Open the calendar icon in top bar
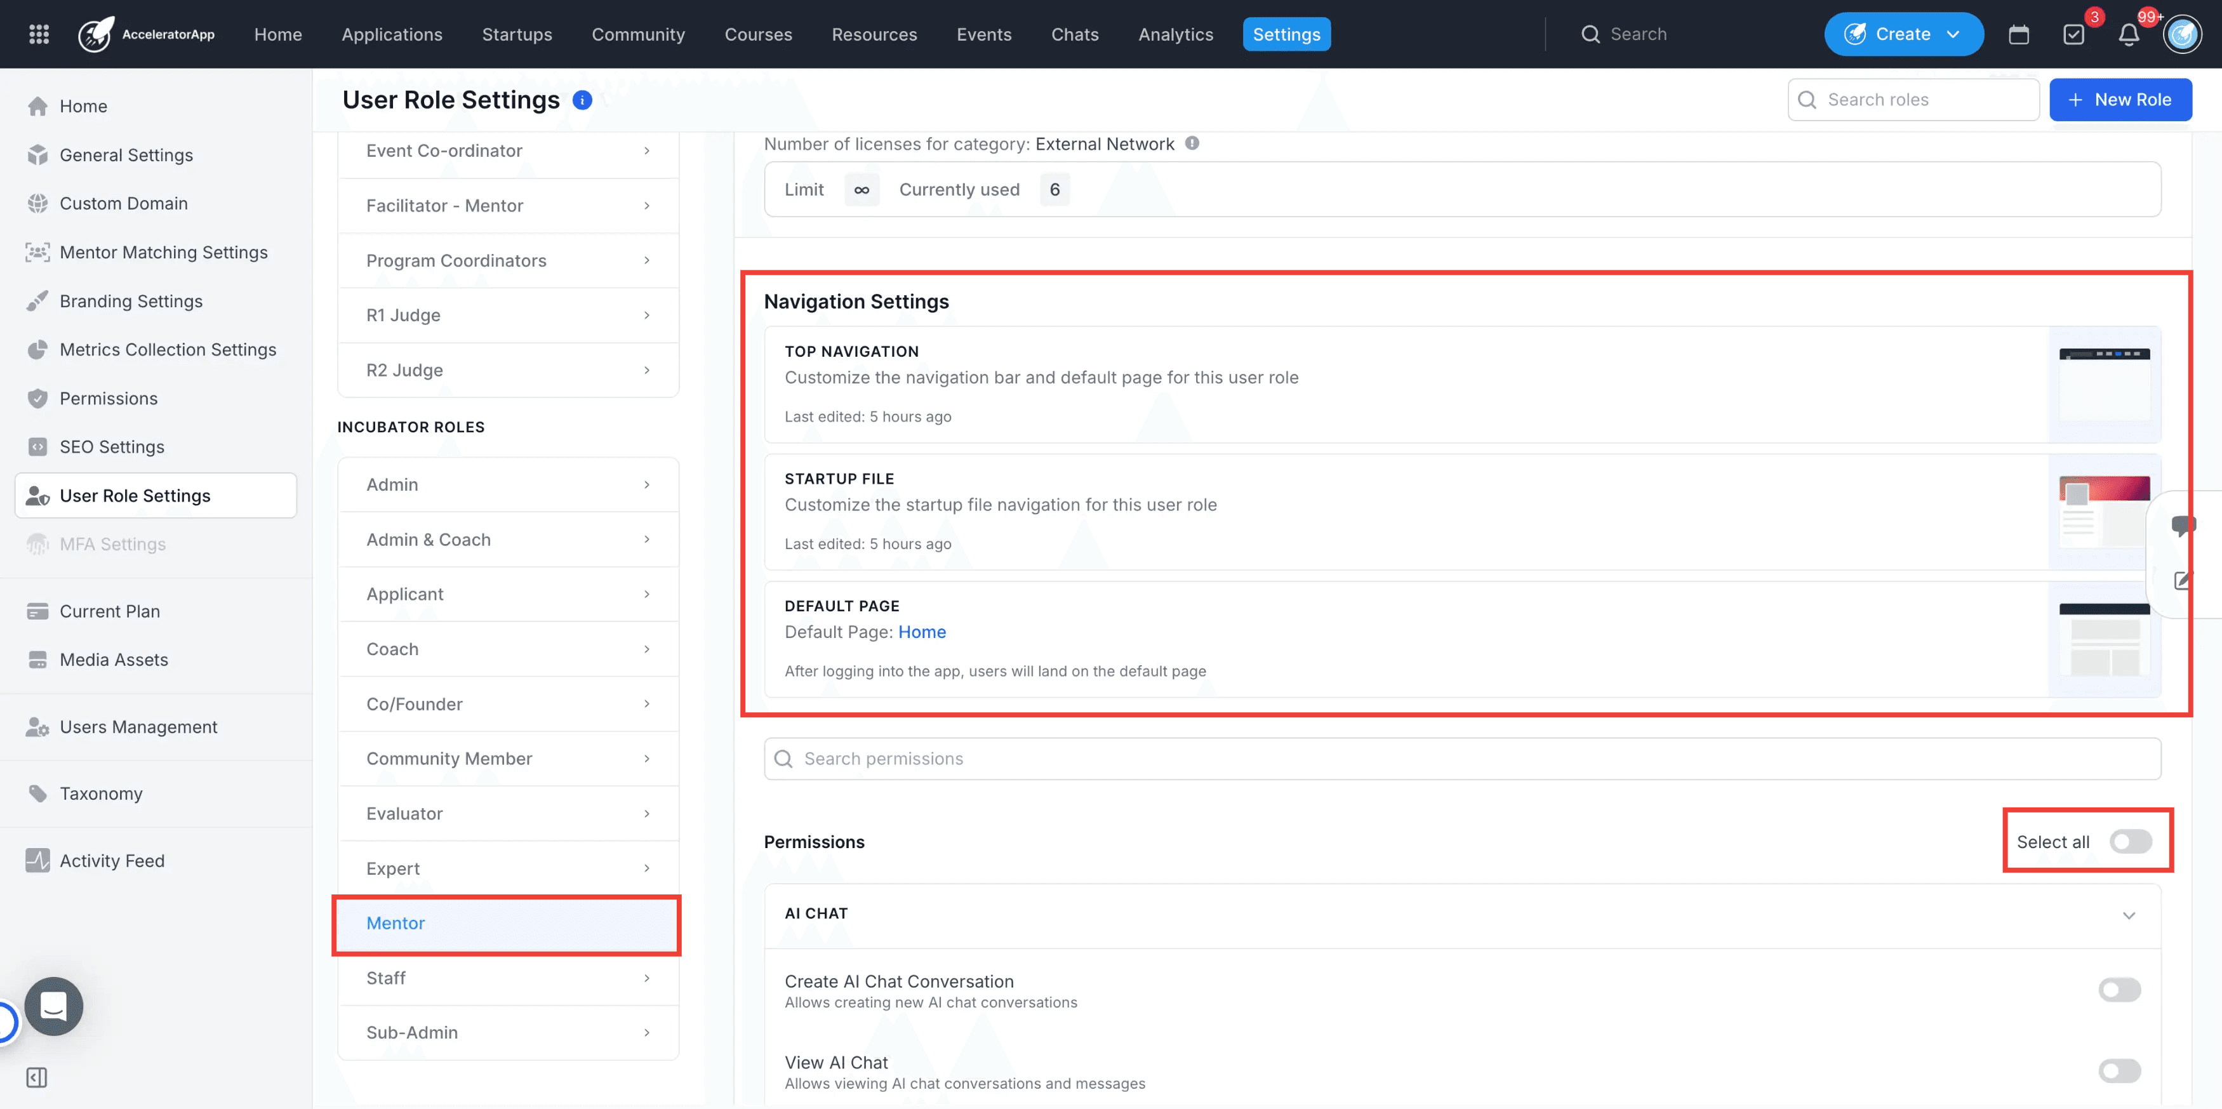Viewport: 2222px width, 1109px height. click(2018, 34)
